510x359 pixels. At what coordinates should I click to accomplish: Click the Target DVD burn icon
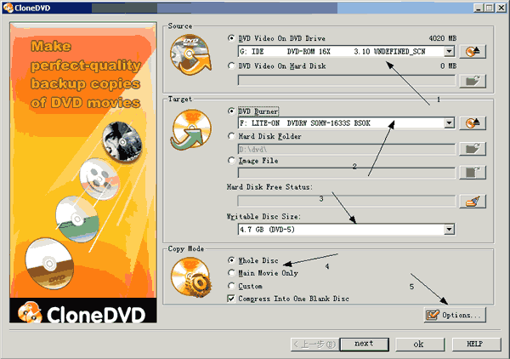click(x=191, y=129)
